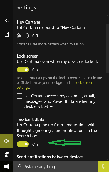109x172 pixels.
Task: Click the vertical scrollbar thumb
Action: coord(107,48)
